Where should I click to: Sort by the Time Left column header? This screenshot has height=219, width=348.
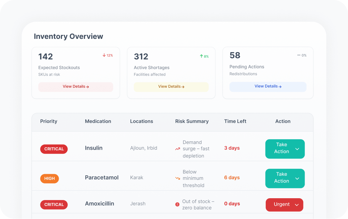pos(235,121)
